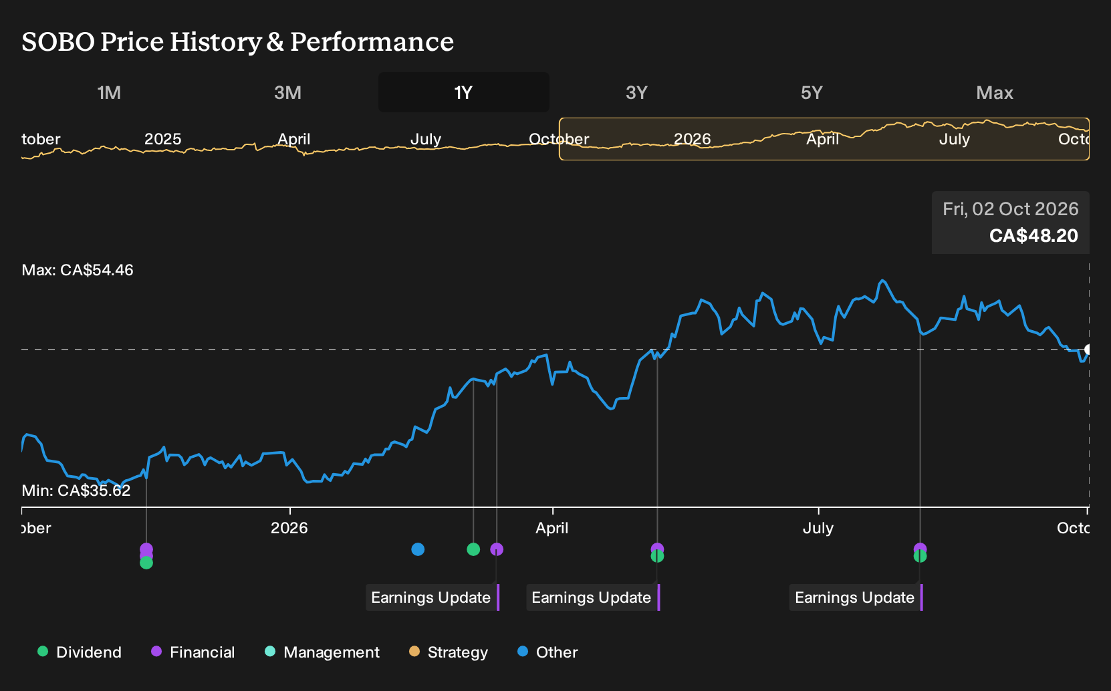Open first Earnings Update label near April
The width and height of the screenshot is (1111, 691).
[x=433, y=597]
